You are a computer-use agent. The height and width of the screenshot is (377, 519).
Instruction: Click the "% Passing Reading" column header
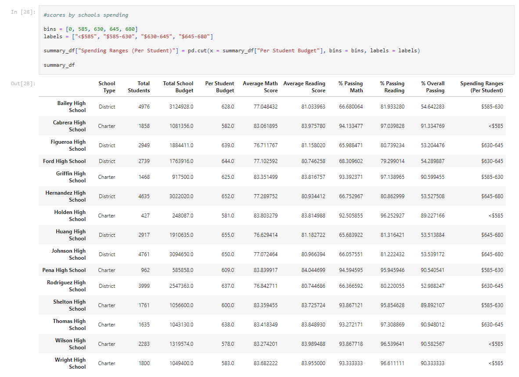pos(392,87)
